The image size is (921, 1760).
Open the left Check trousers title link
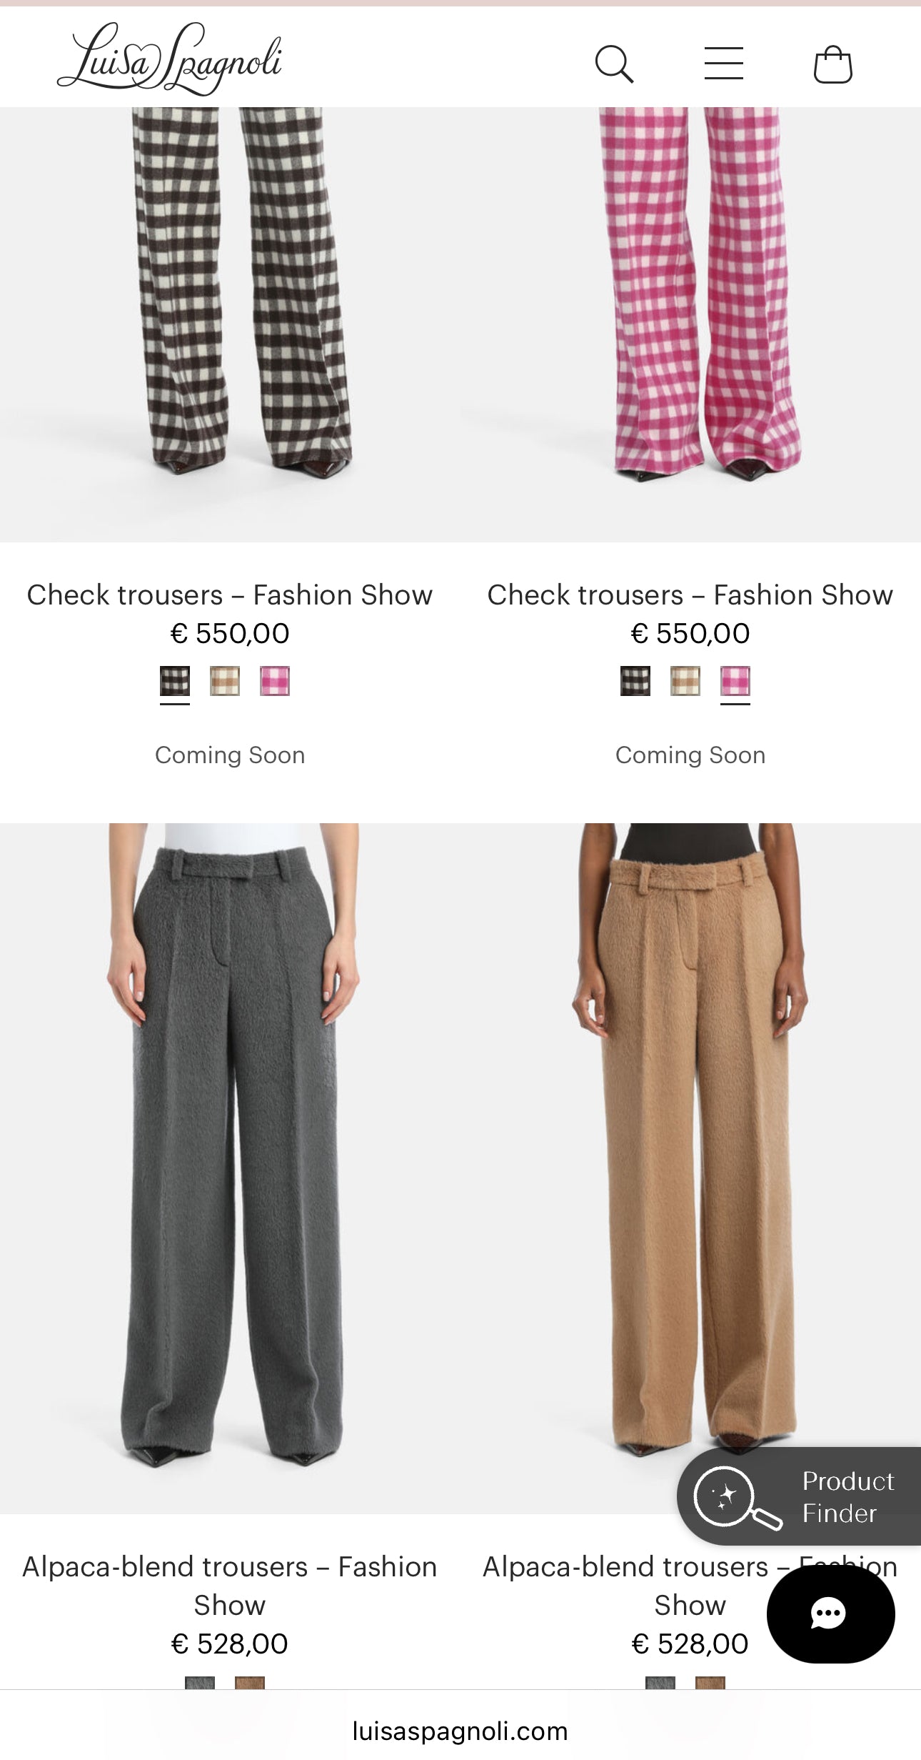(230, 595)
